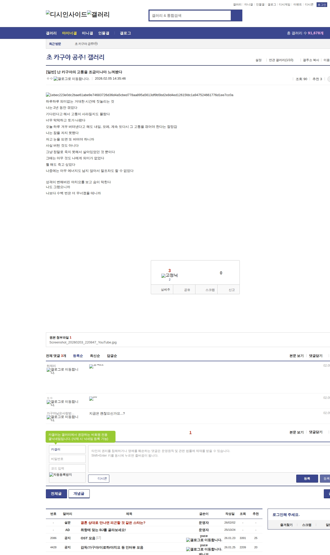The height and width of the screenshot is (555, 330).
Task: Sort comments by 답글순
Action: [x=112, y=356]
